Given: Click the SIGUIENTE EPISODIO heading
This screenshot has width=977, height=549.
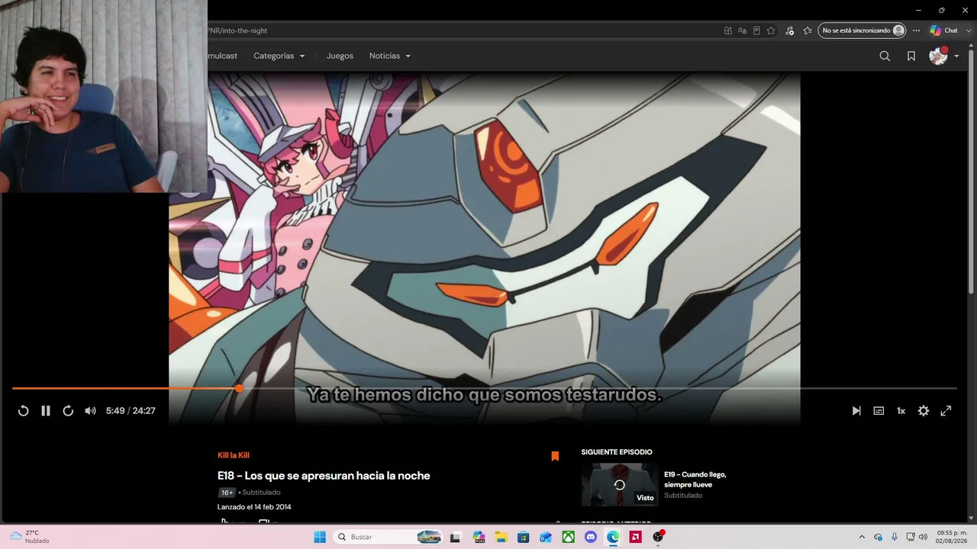Looking at the screenshot, I should point(617,452).
